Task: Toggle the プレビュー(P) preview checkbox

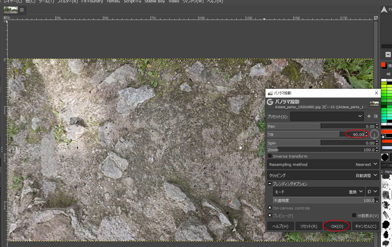Action: tap(270, 215)
